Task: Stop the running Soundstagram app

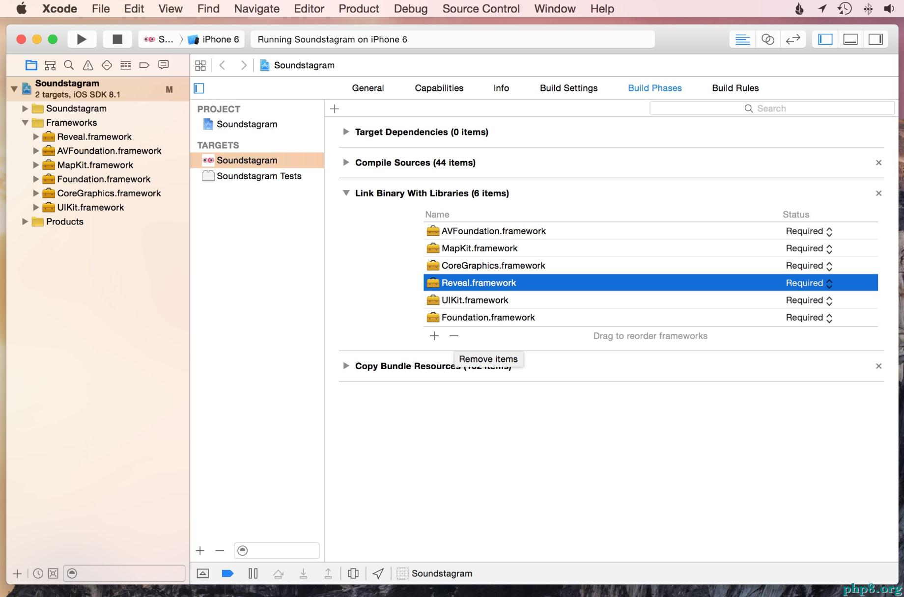Action: click(117, 39)
